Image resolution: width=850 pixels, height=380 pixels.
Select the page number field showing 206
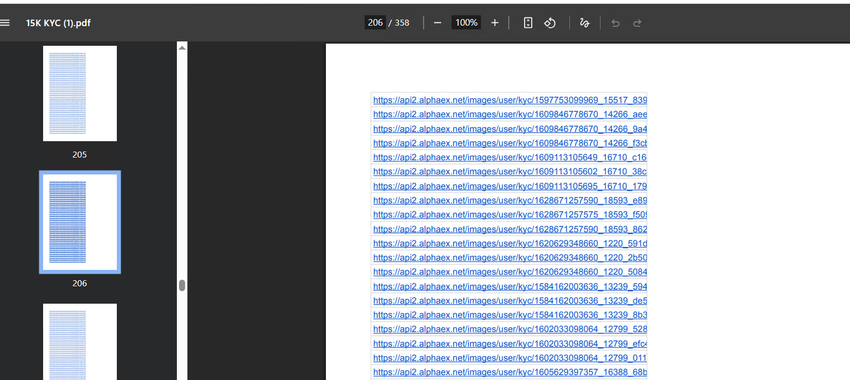pyautogui.click(x=375, y=23)
